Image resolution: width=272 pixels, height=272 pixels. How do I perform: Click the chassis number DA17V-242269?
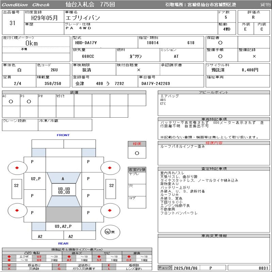click(156, 83)
